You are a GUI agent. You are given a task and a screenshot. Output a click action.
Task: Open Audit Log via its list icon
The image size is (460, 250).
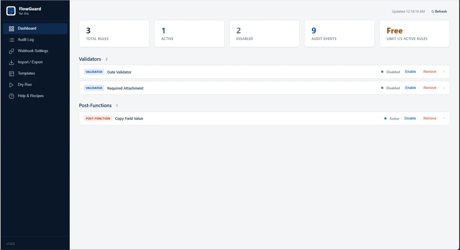(x=11, y=39)
